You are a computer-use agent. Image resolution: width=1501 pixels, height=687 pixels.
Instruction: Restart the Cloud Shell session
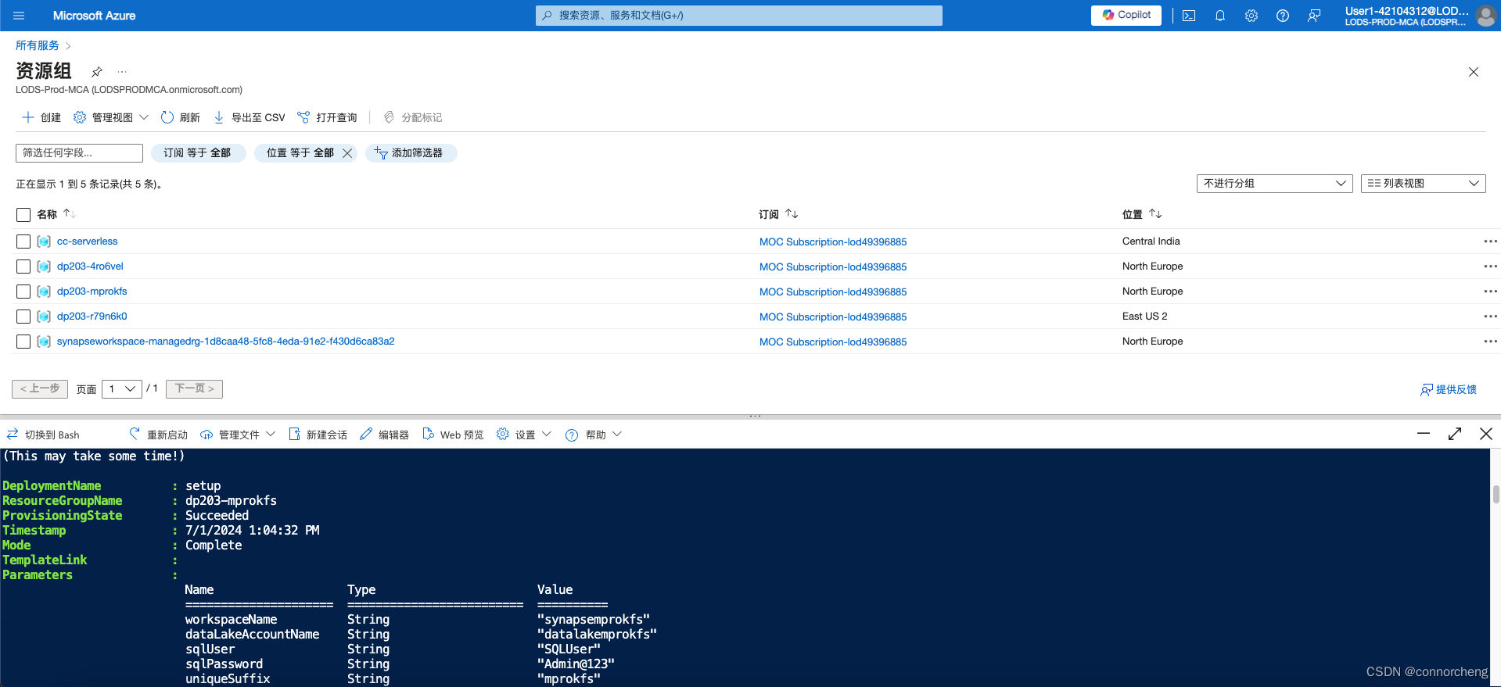[x=159, y=435]
